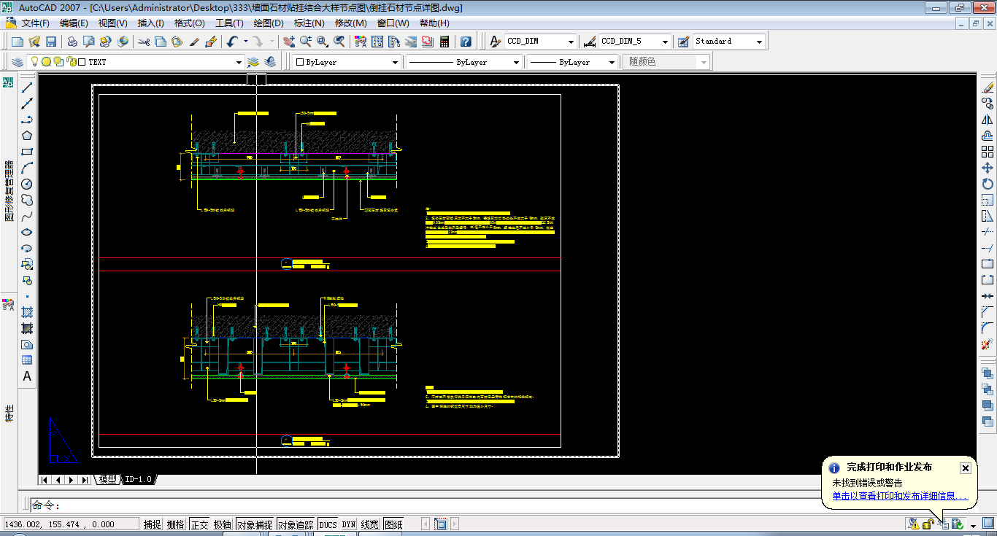The height and width of the screenshot is (536, 997).
Task: Open the TEXT layer dropdown
Action: (239, 63)
